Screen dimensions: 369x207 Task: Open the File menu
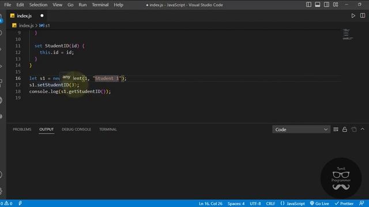[7, 5]
